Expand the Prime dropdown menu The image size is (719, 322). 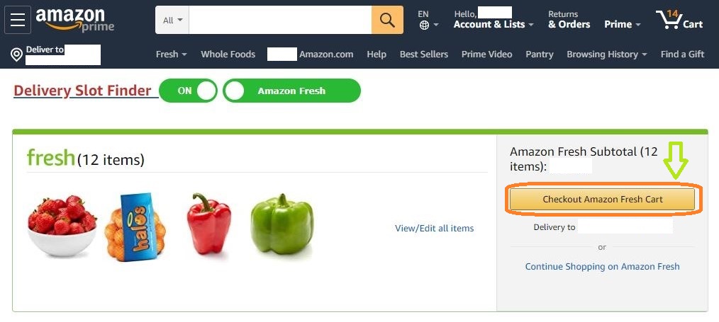pos(623,25)
